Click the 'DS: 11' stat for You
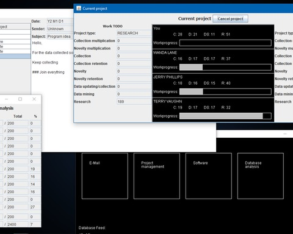 click(x=209, y=34)
